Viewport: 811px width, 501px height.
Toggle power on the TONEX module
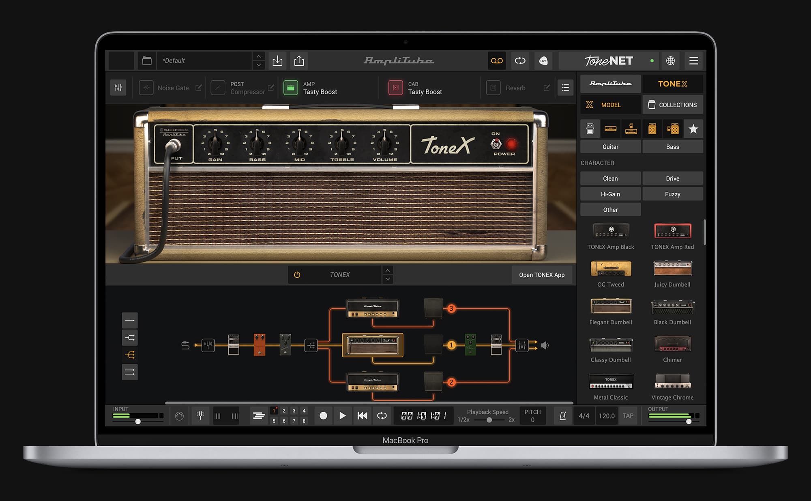tap(296, 275)
